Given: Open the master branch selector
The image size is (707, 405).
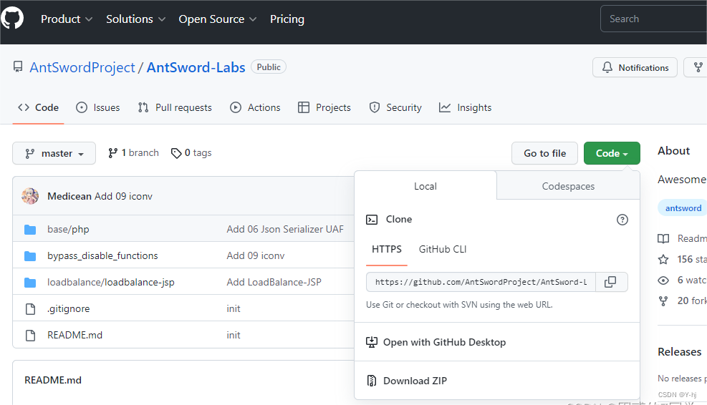Looking at the screenshot, I should tap(54, 153).
